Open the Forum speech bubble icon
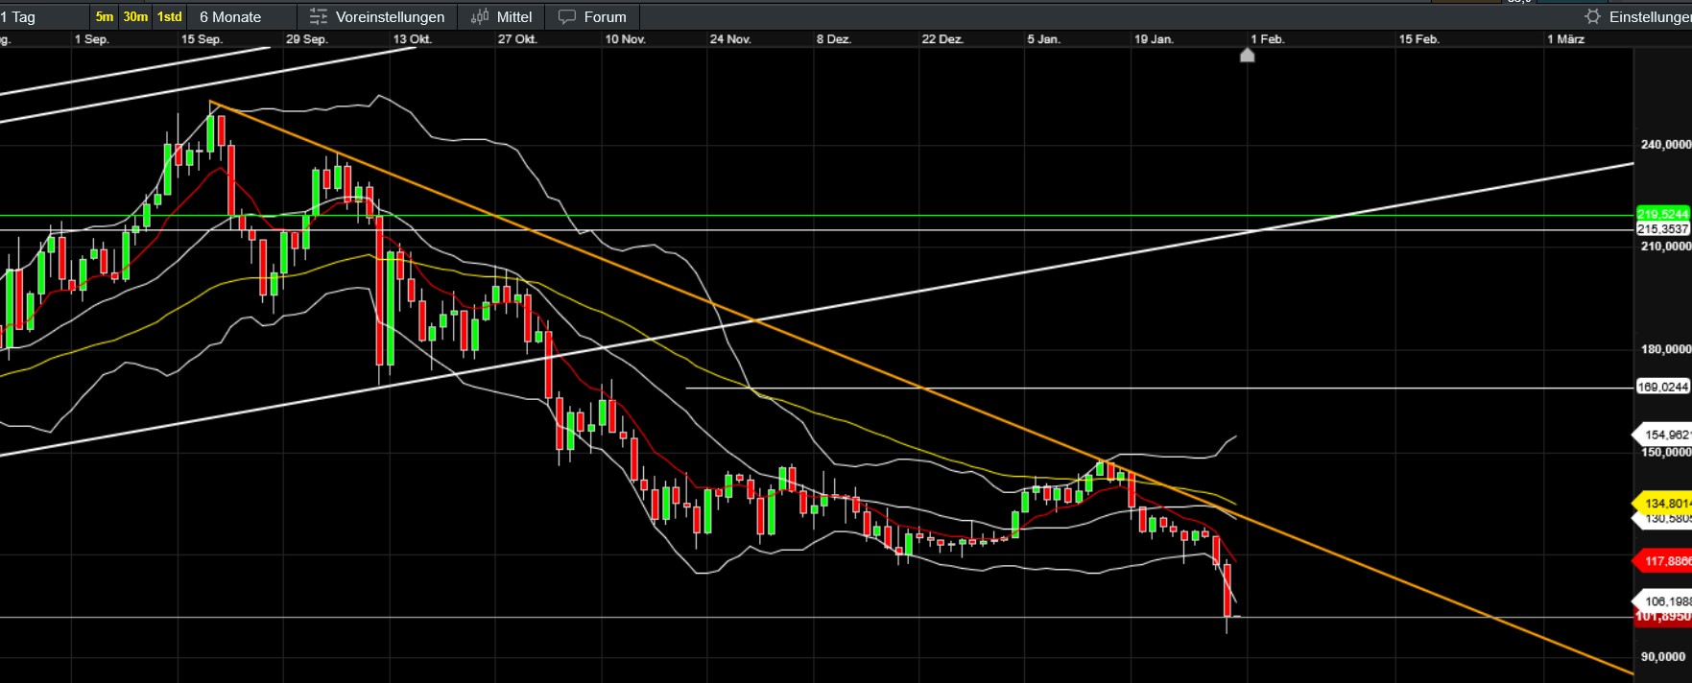 [567, 17]
